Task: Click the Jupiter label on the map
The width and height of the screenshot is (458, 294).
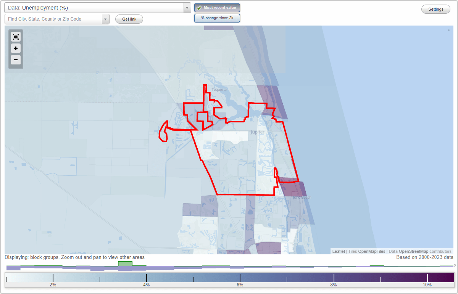Action: click(x=258, y=132)
